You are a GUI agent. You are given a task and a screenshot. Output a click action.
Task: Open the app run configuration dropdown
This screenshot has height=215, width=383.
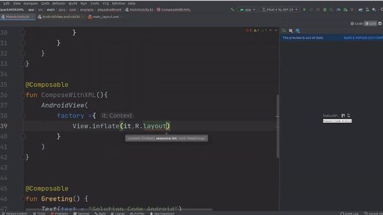coord(247,10)
